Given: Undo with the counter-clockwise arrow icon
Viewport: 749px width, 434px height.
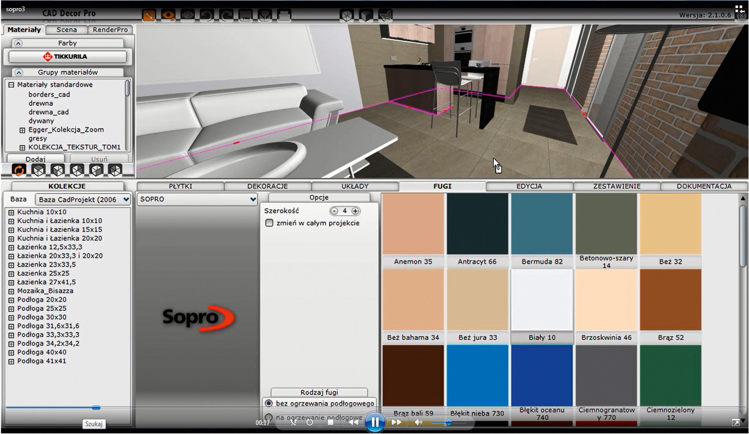Looking at the screenshot, I should point(207,15).
